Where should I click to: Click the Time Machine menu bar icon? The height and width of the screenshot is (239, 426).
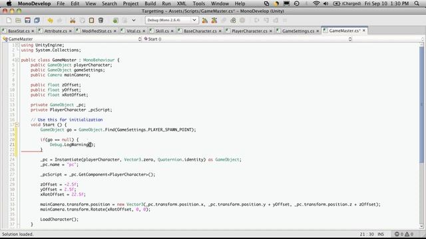[x=296, y=3]
